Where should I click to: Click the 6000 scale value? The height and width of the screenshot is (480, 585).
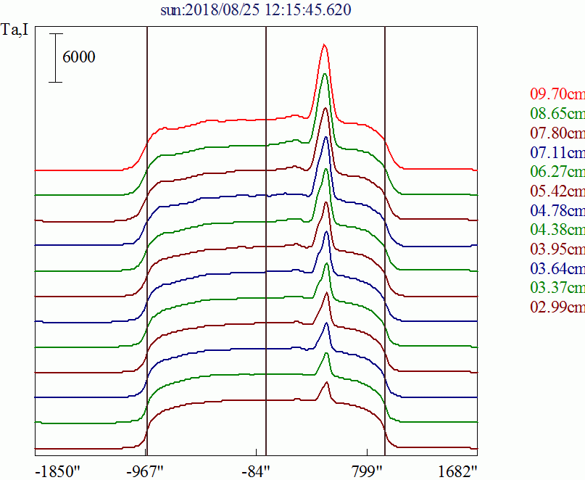(79, 57)
